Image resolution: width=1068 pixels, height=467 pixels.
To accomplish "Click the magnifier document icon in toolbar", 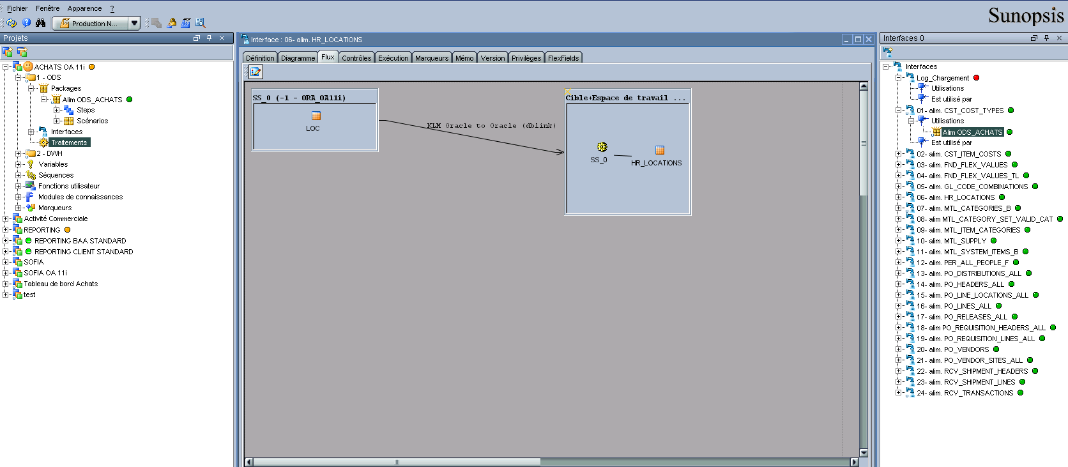I will (x=200, y=23).
